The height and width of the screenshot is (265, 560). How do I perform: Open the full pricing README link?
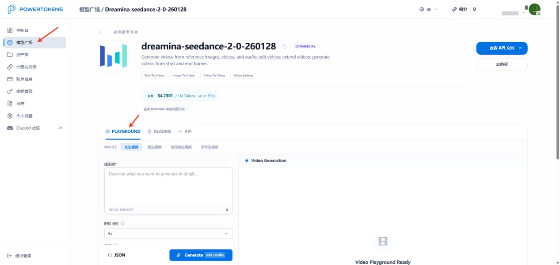[166, 109]
